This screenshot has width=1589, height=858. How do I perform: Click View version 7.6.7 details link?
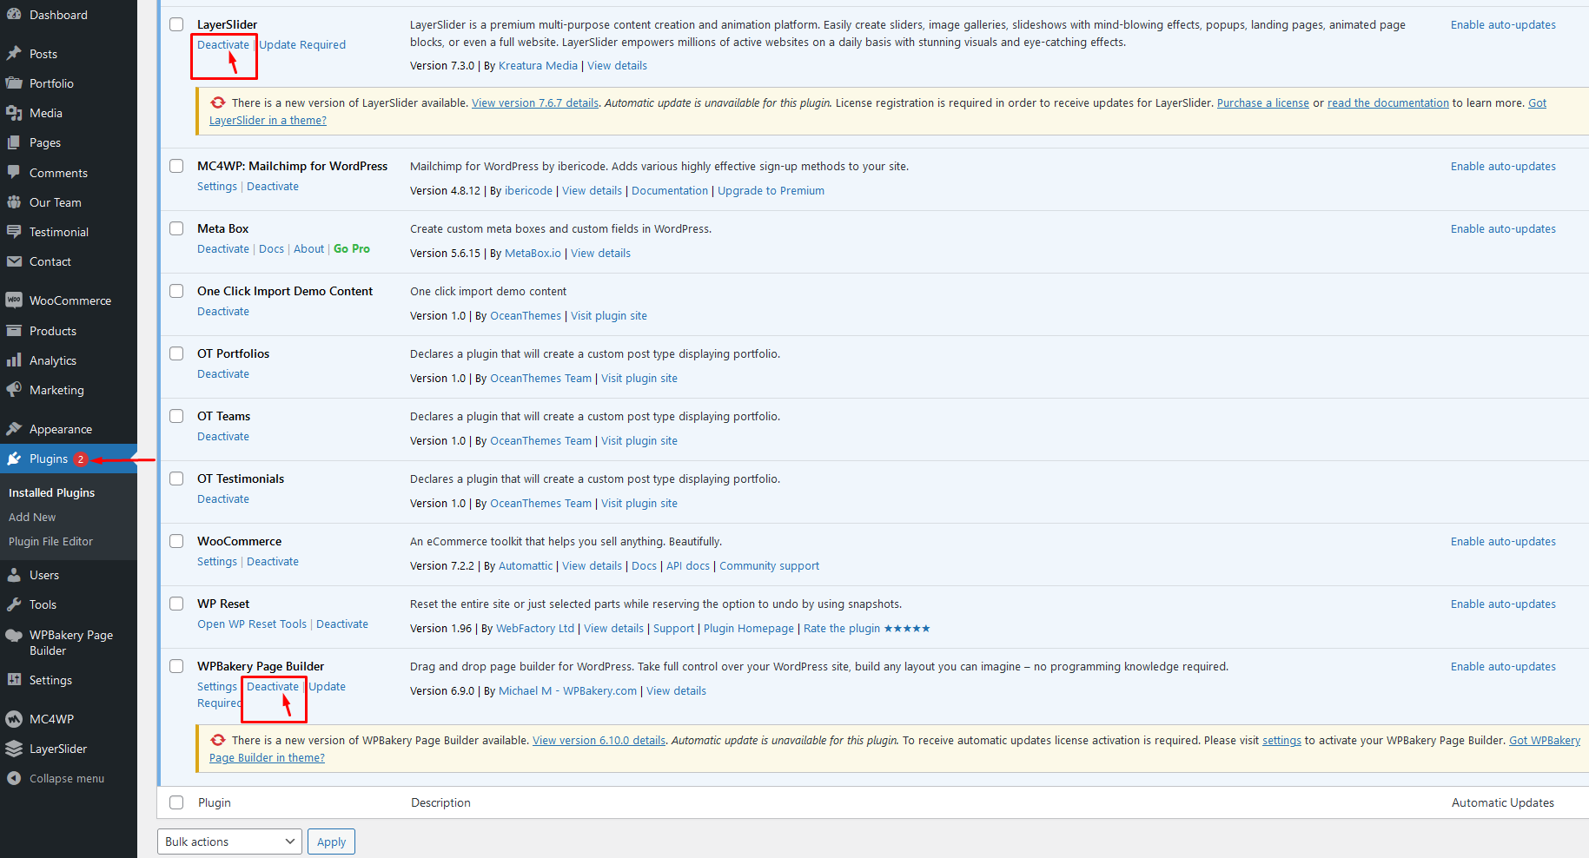[535, 102]
